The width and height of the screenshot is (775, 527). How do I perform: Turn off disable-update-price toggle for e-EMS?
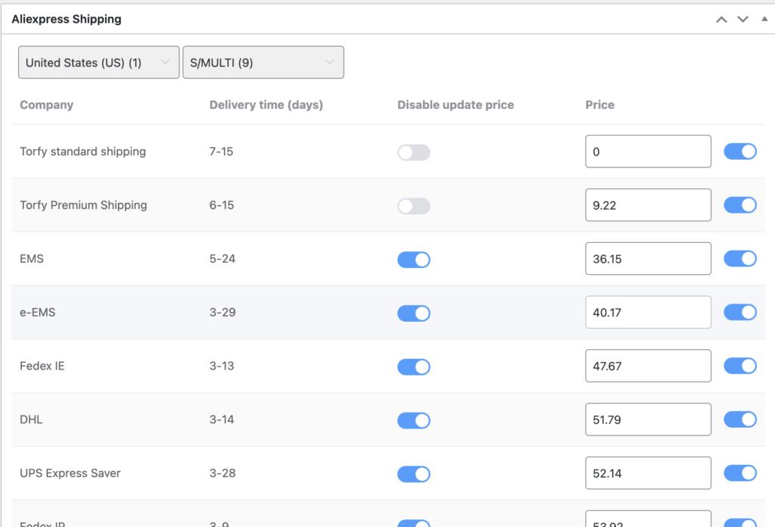414,313
